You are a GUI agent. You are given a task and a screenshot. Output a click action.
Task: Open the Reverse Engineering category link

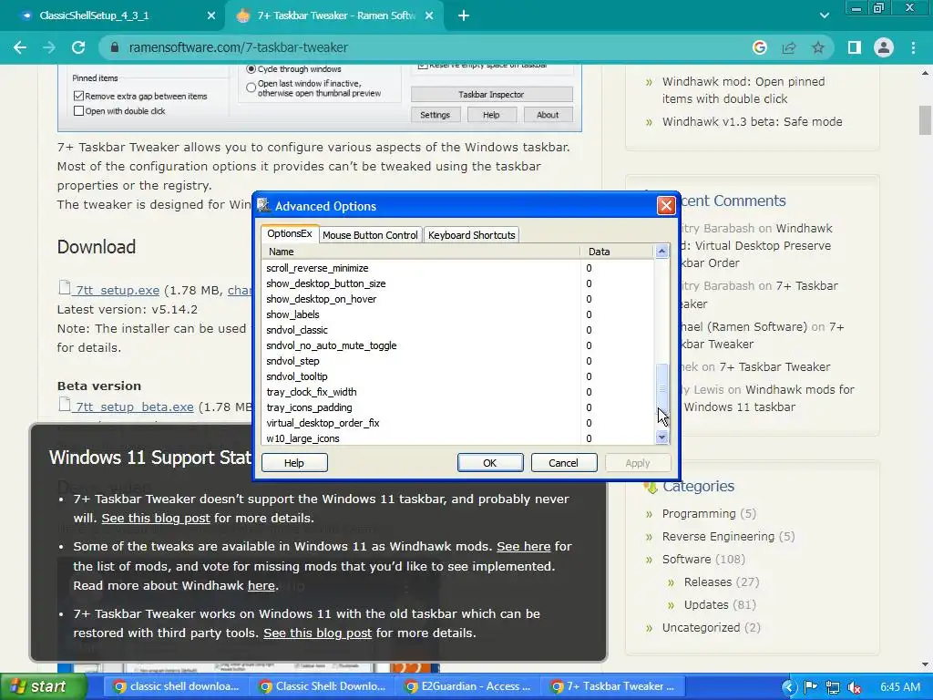click(x=718, y=536)
